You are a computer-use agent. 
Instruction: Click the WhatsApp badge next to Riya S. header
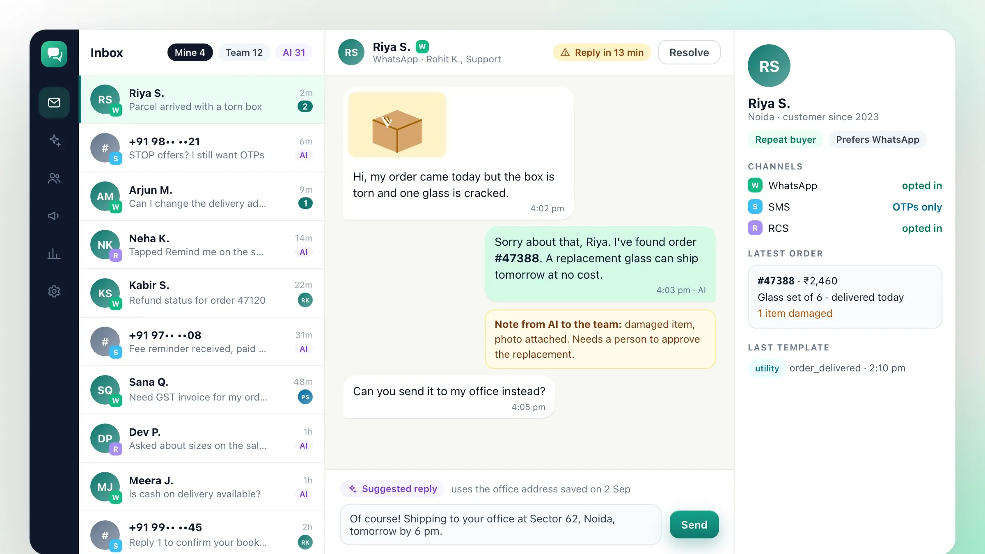pos(422,47)
